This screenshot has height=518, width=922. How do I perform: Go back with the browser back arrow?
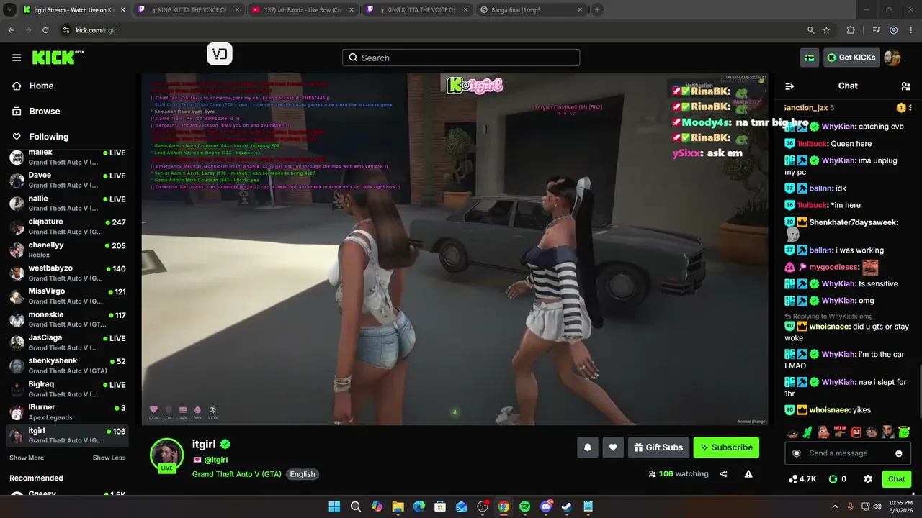pyautogui.click(x=11, y=30)
